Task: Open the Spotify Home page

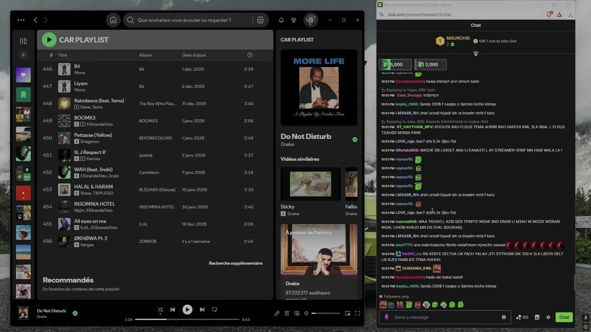Action: tap(113, 20)
